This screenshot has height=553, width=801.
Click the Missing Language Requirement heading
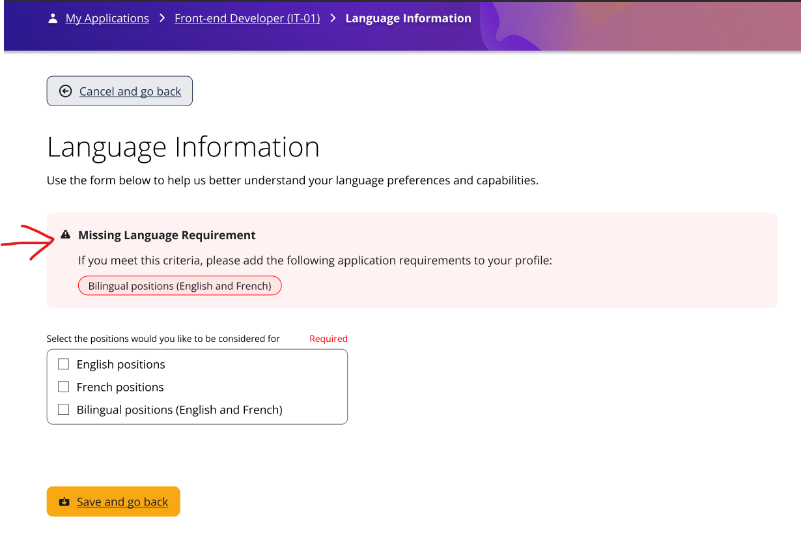pos(167,234)
